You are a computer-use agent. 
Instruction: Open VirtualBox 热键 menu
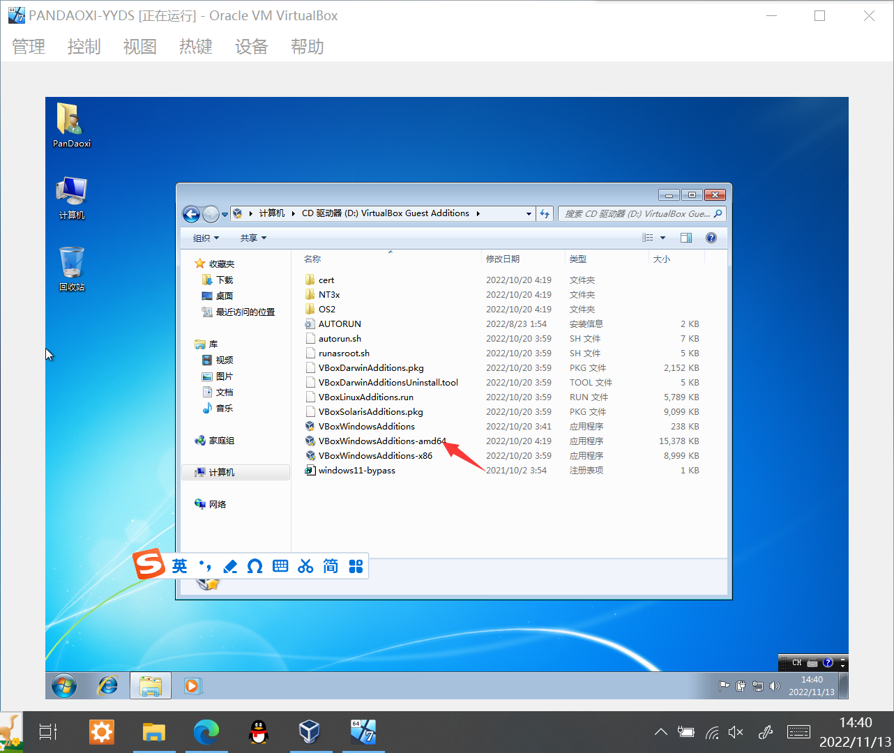[196, 47]
